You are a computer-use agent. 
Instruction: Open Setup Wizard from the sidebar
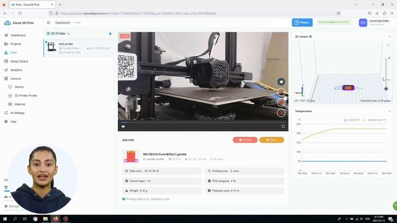pos(19,61)
